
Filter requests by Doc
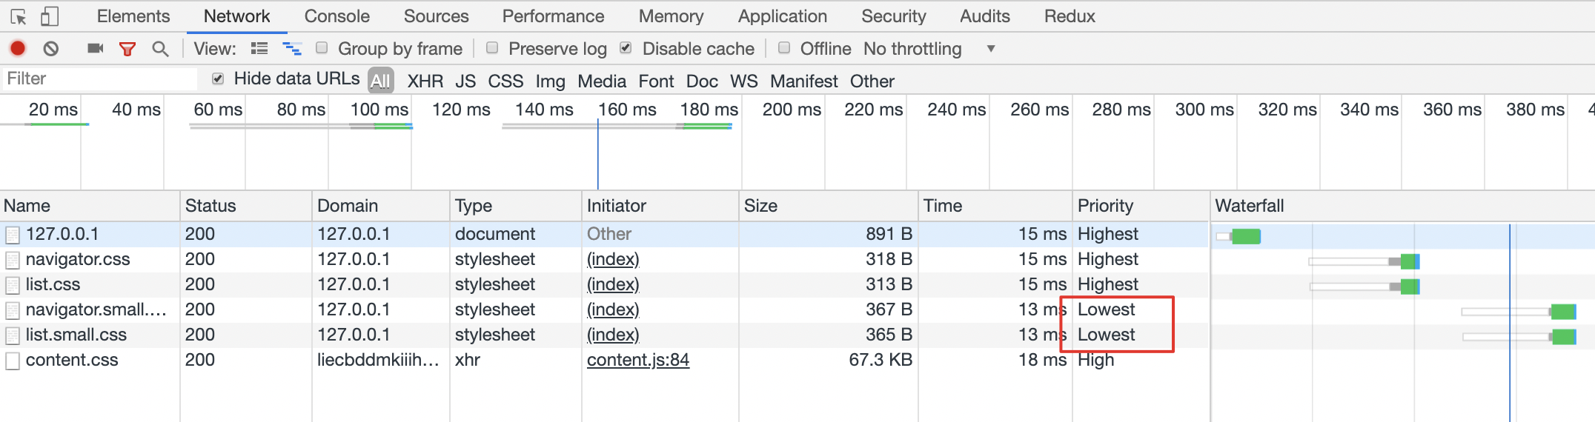(x=702, y=81)
